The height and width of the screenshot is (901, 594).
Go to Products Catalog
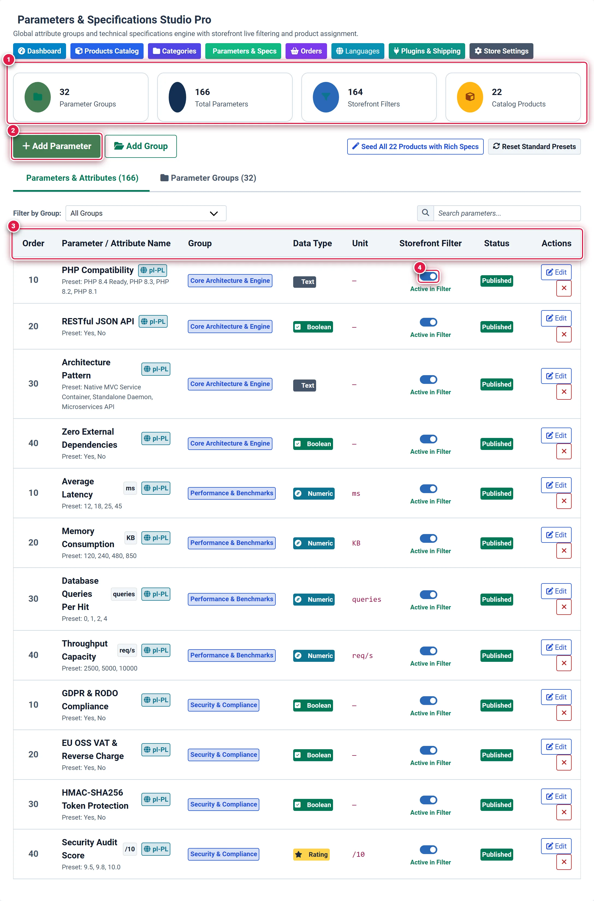[107, 51]
